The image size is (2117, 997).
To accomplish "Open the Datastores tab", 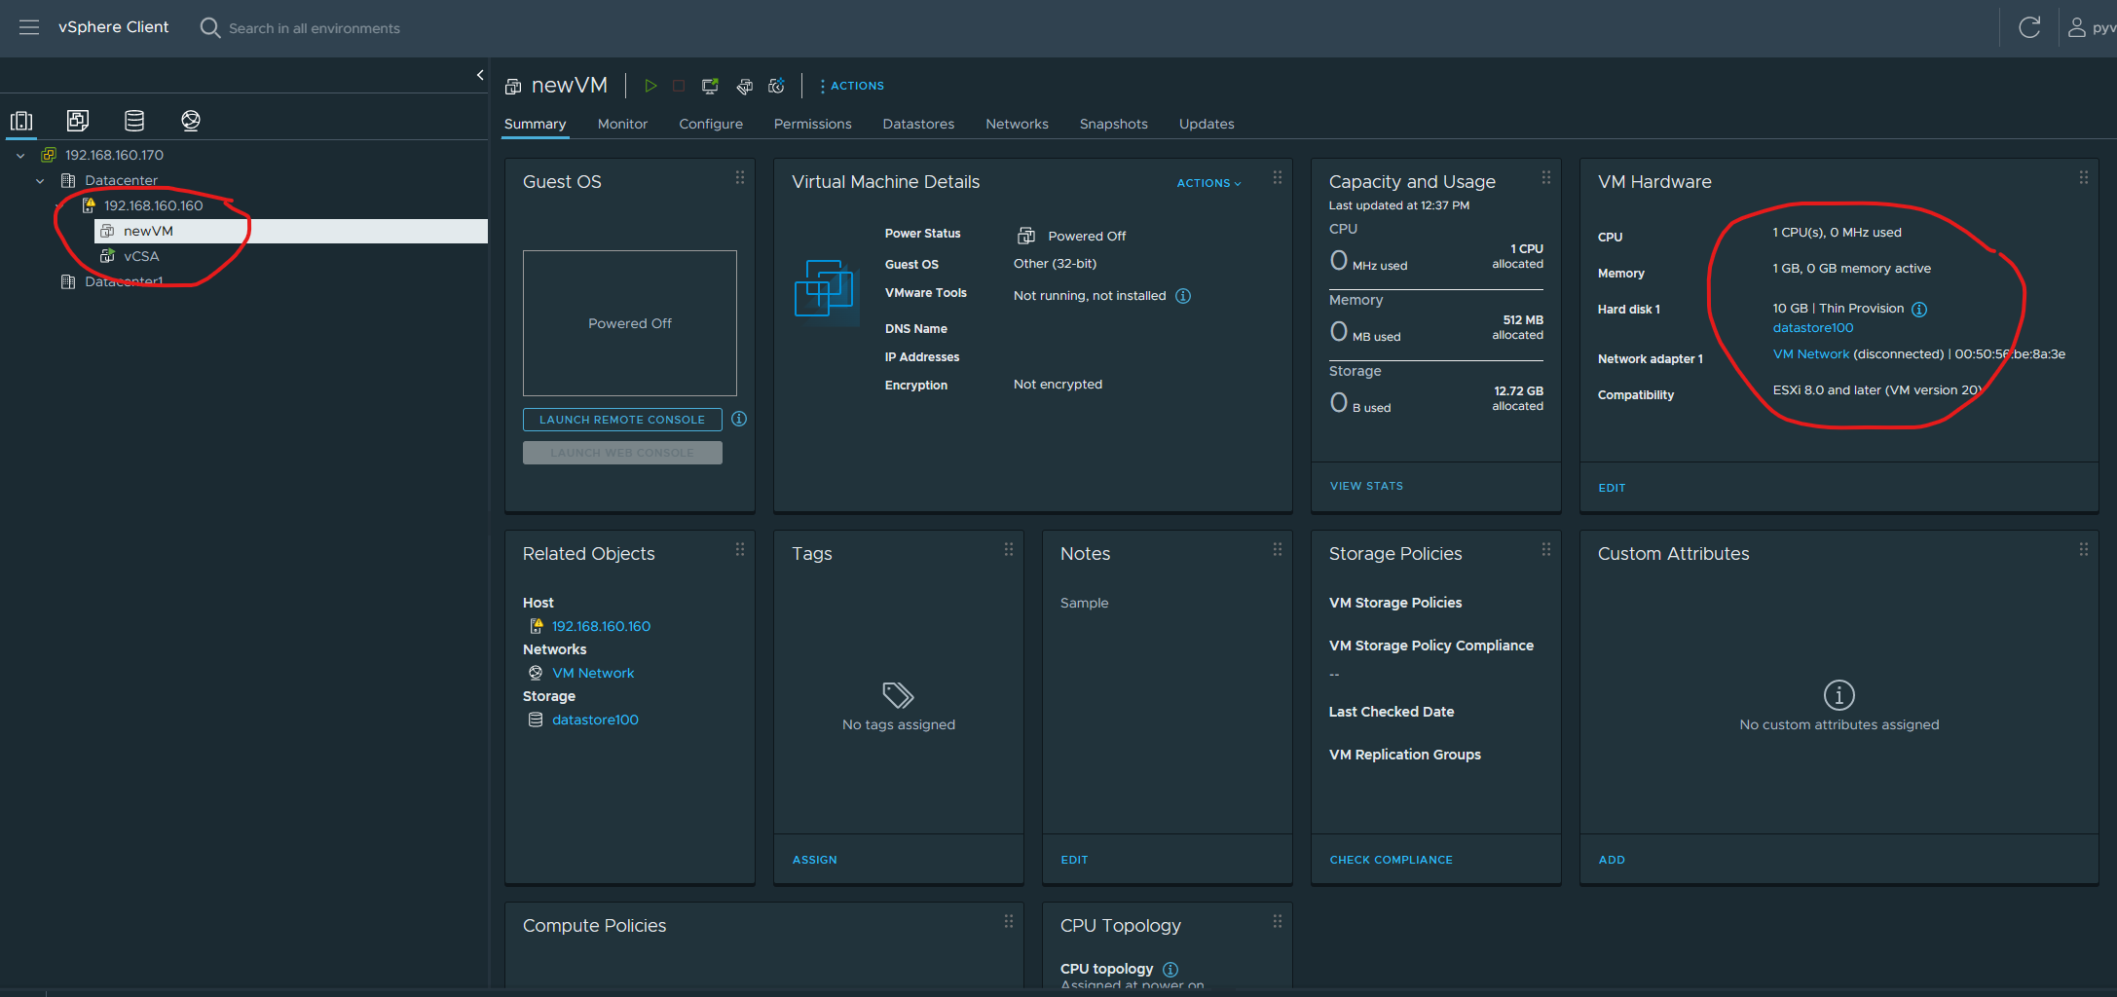I will click(918, 124).
